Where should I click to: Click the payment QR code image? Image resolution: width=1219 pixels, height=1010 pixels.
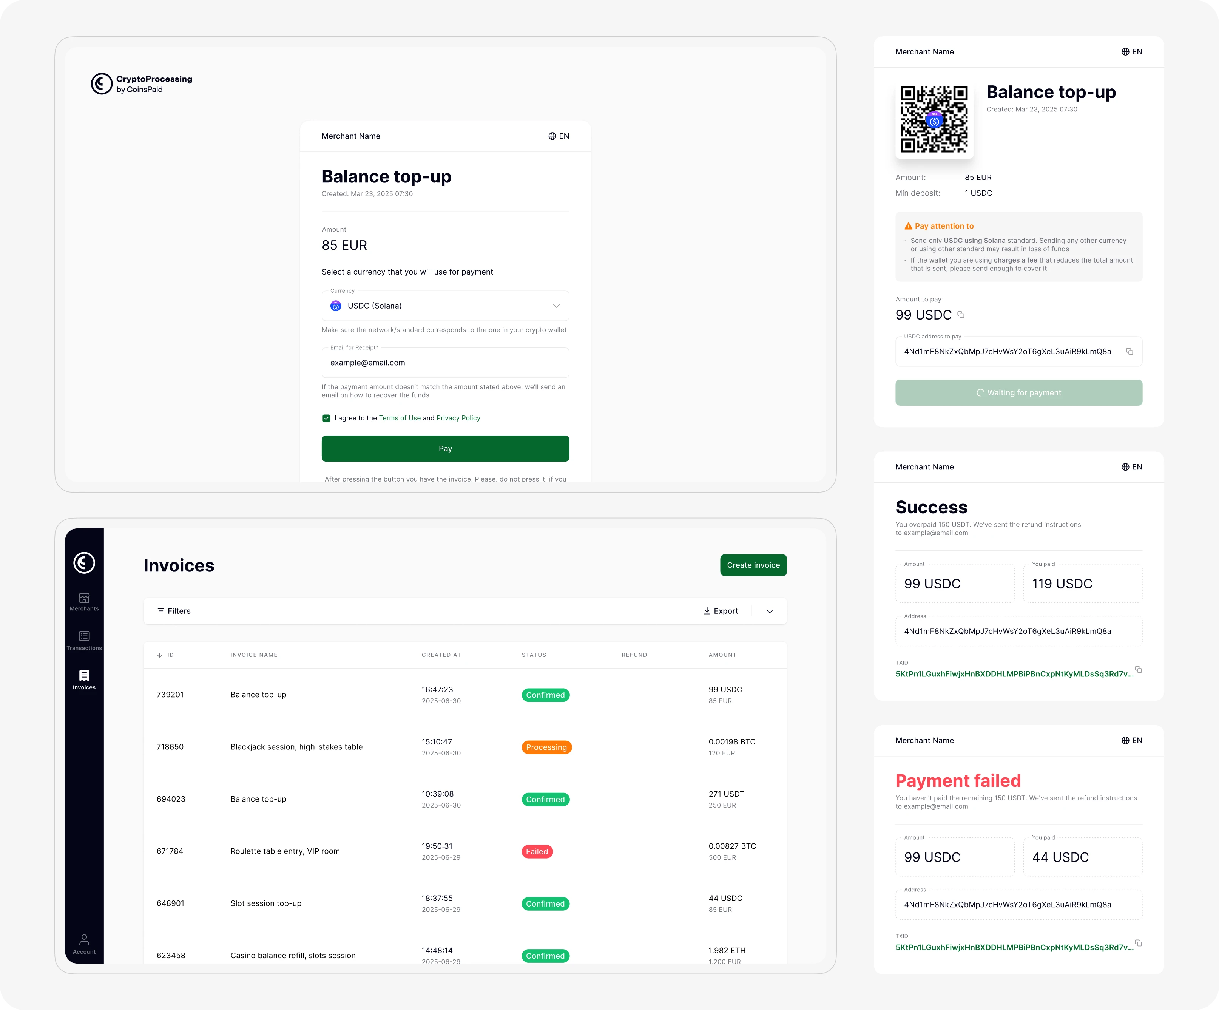click(x=934, y=120)
